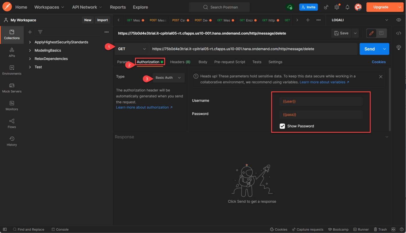Screen dimensions: 406x233
Task: Open the LOGALI environment dropdown
Action: (360, 20)
